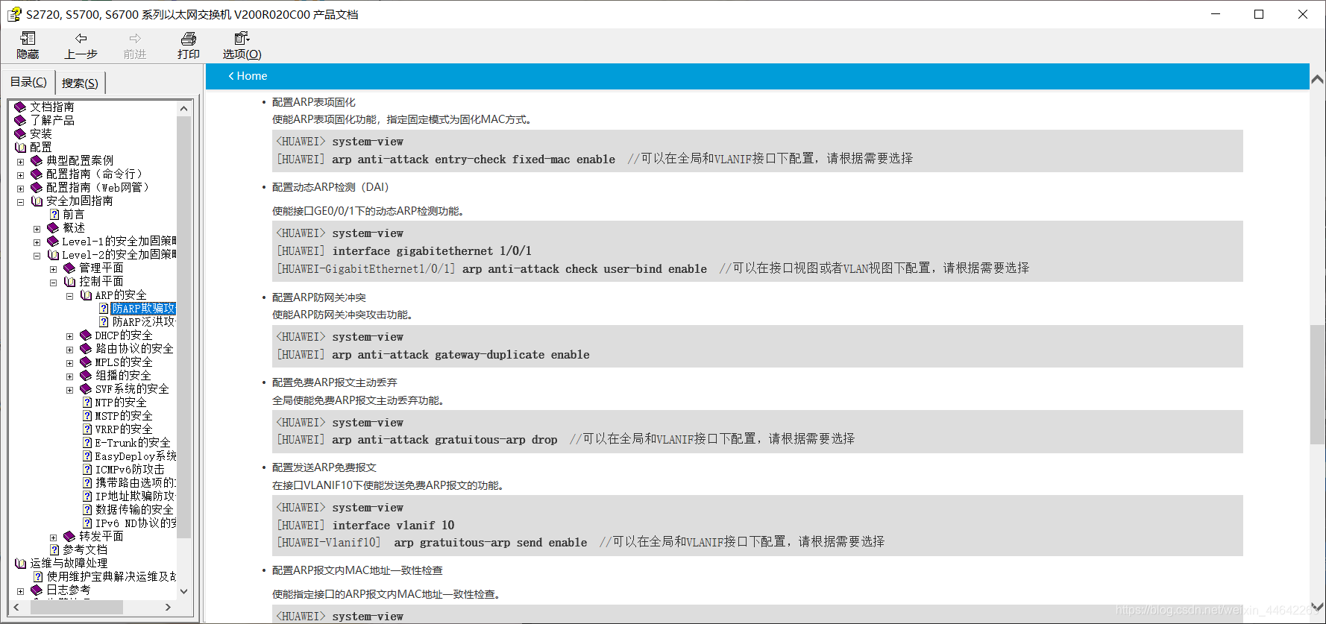This screenshot has height=624, width=1326.
Task: Expand the DHCP的安全 node
Action: tap(69, 336)
